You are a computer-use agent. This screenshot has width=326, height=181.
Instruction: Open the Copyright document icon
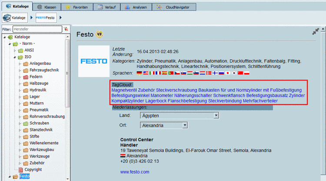point(20,170)
